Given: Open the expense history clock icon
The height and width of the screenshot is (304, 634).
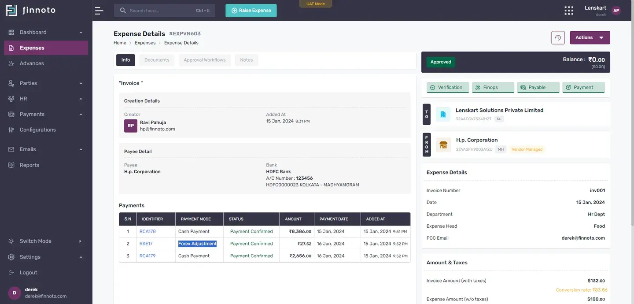Looking at the screenshot, I should pyautogui.click(x=558, y=37).
